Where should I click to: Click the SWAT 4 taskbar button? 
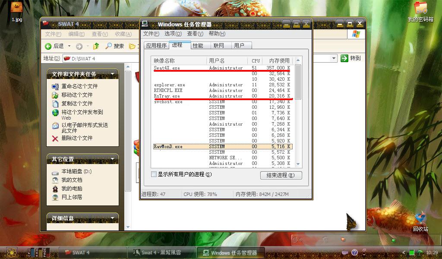[92, 253]
